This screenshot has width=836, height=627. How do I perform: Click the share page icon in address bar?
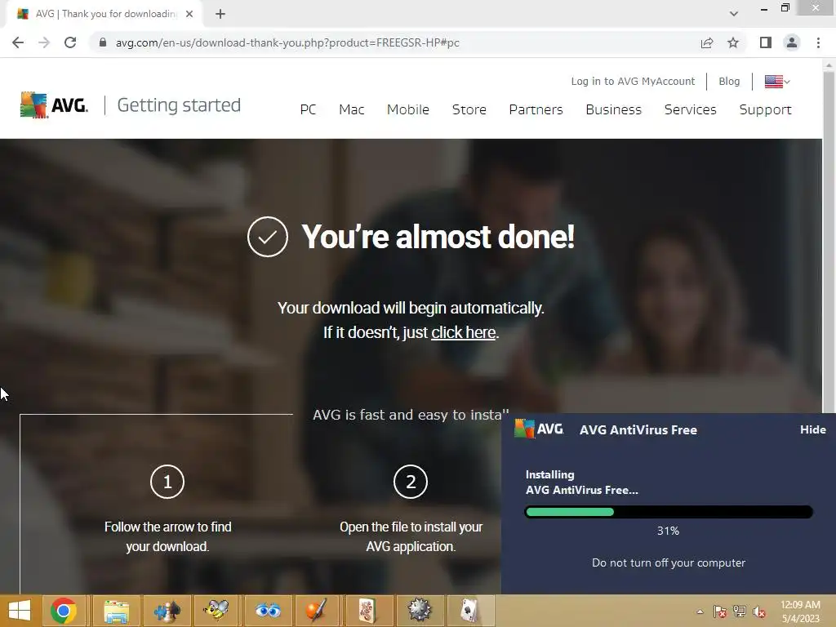707,42
